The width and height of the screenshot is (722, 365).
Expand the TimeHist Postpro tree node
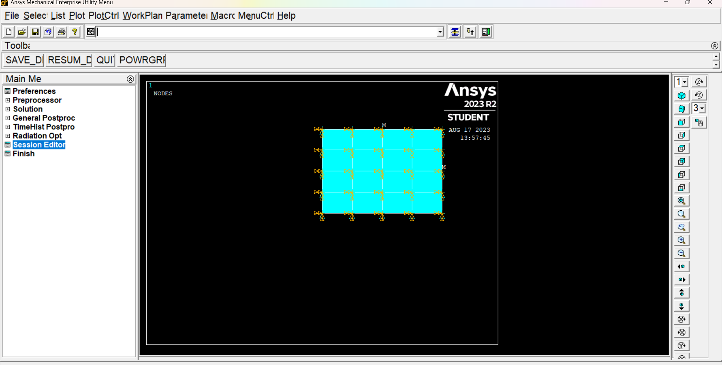click(x=8, y=127)
